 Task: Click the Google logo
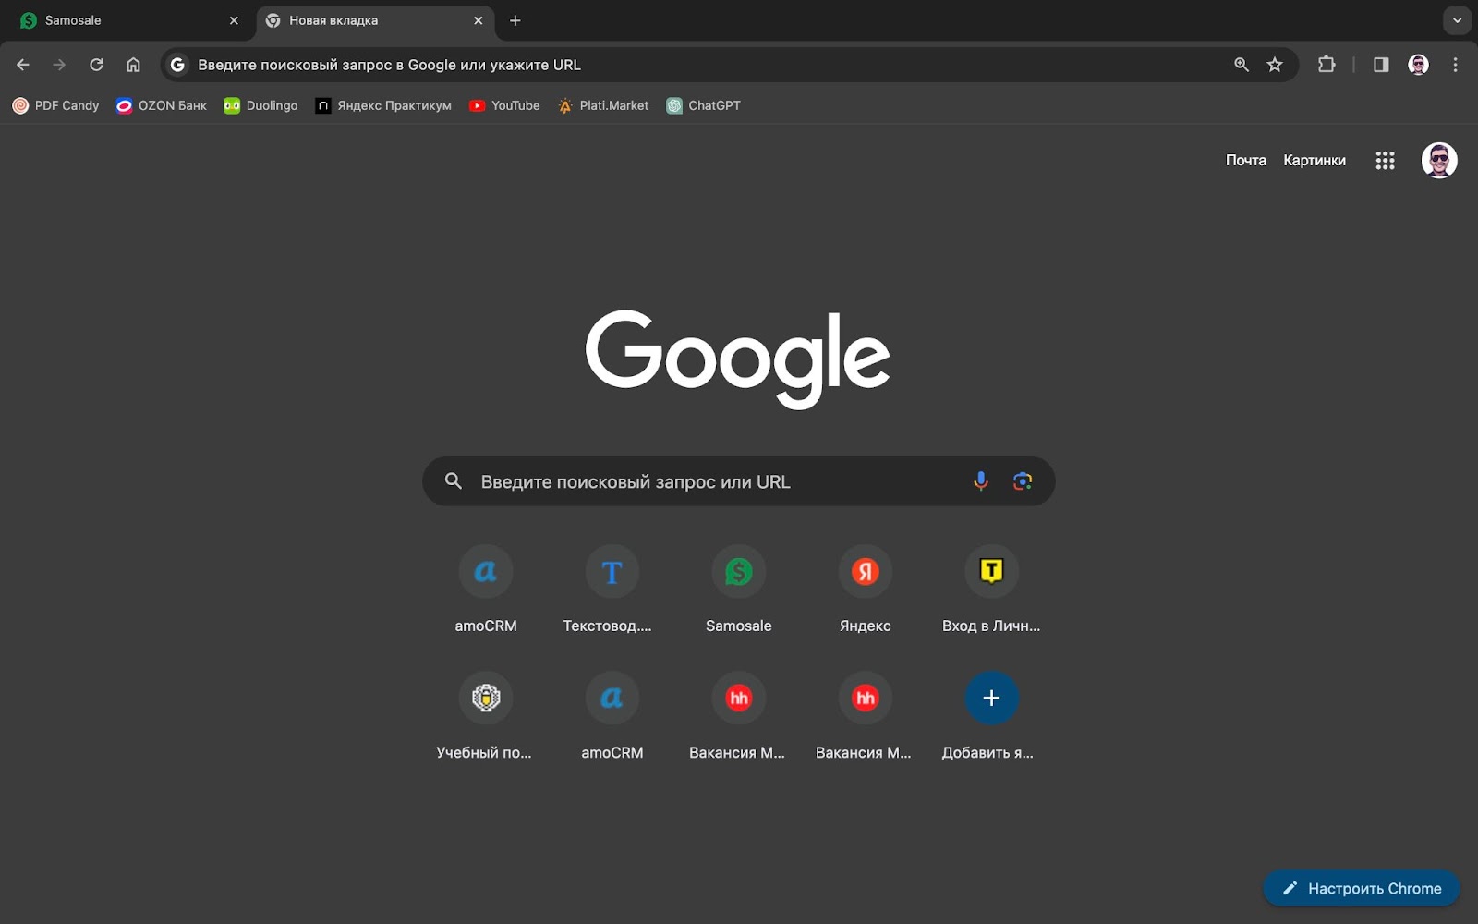tap(738, 359)
